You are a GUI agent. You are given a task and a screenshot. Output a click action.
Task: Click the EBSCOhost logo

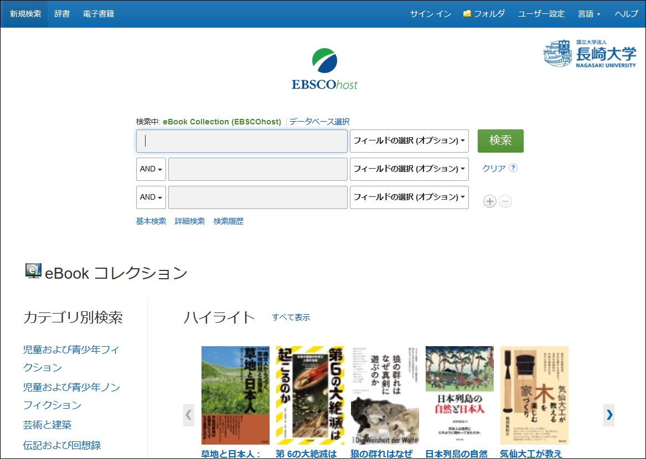(x=324, y=69)
